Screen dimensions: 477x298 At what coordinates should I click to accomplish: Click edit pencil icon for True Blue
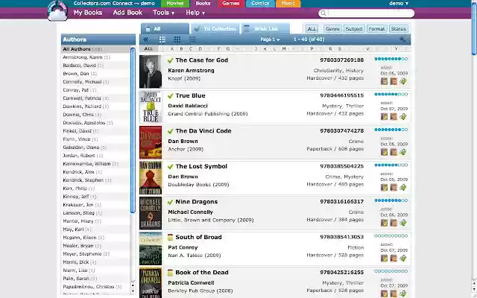(x=385, y=117)
